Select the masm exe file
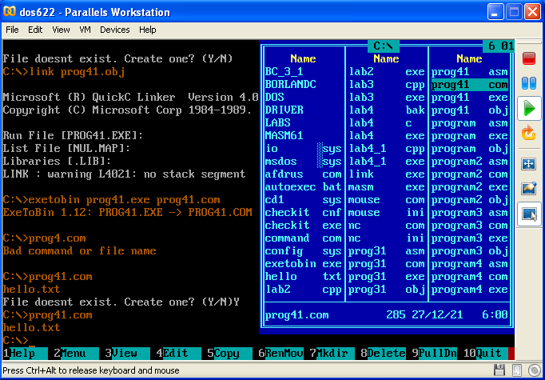This screenshot has width=545, height=380. coord(387,187)
